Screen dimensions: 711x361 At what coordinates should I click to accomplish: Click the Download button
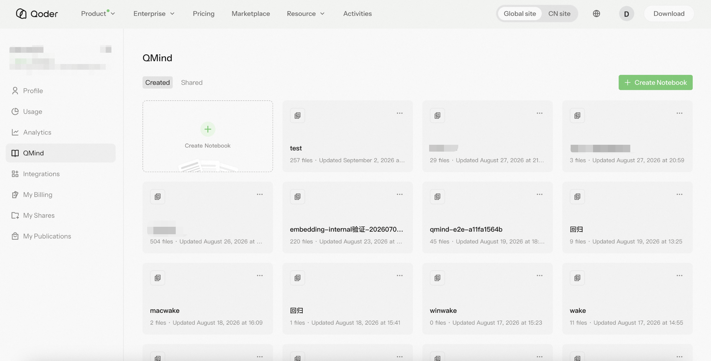tap(669, 14)
